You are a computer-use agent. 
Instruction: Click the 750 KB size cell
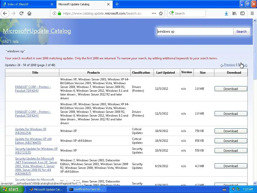199,131
